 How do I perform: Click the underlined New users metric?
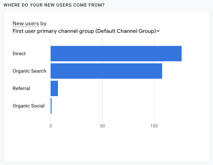tap(26, 24)
